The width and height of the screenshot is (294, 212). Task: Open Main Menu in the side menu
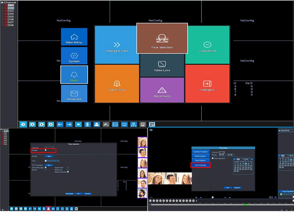click(x=74, y=37)
